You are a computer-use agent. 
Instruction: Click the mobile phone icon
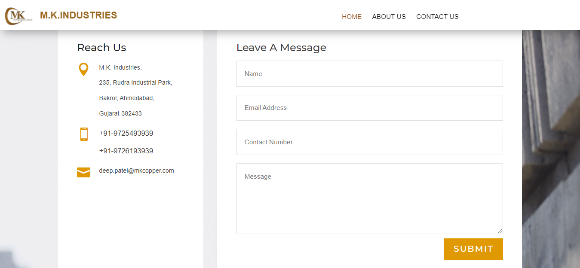84,134
